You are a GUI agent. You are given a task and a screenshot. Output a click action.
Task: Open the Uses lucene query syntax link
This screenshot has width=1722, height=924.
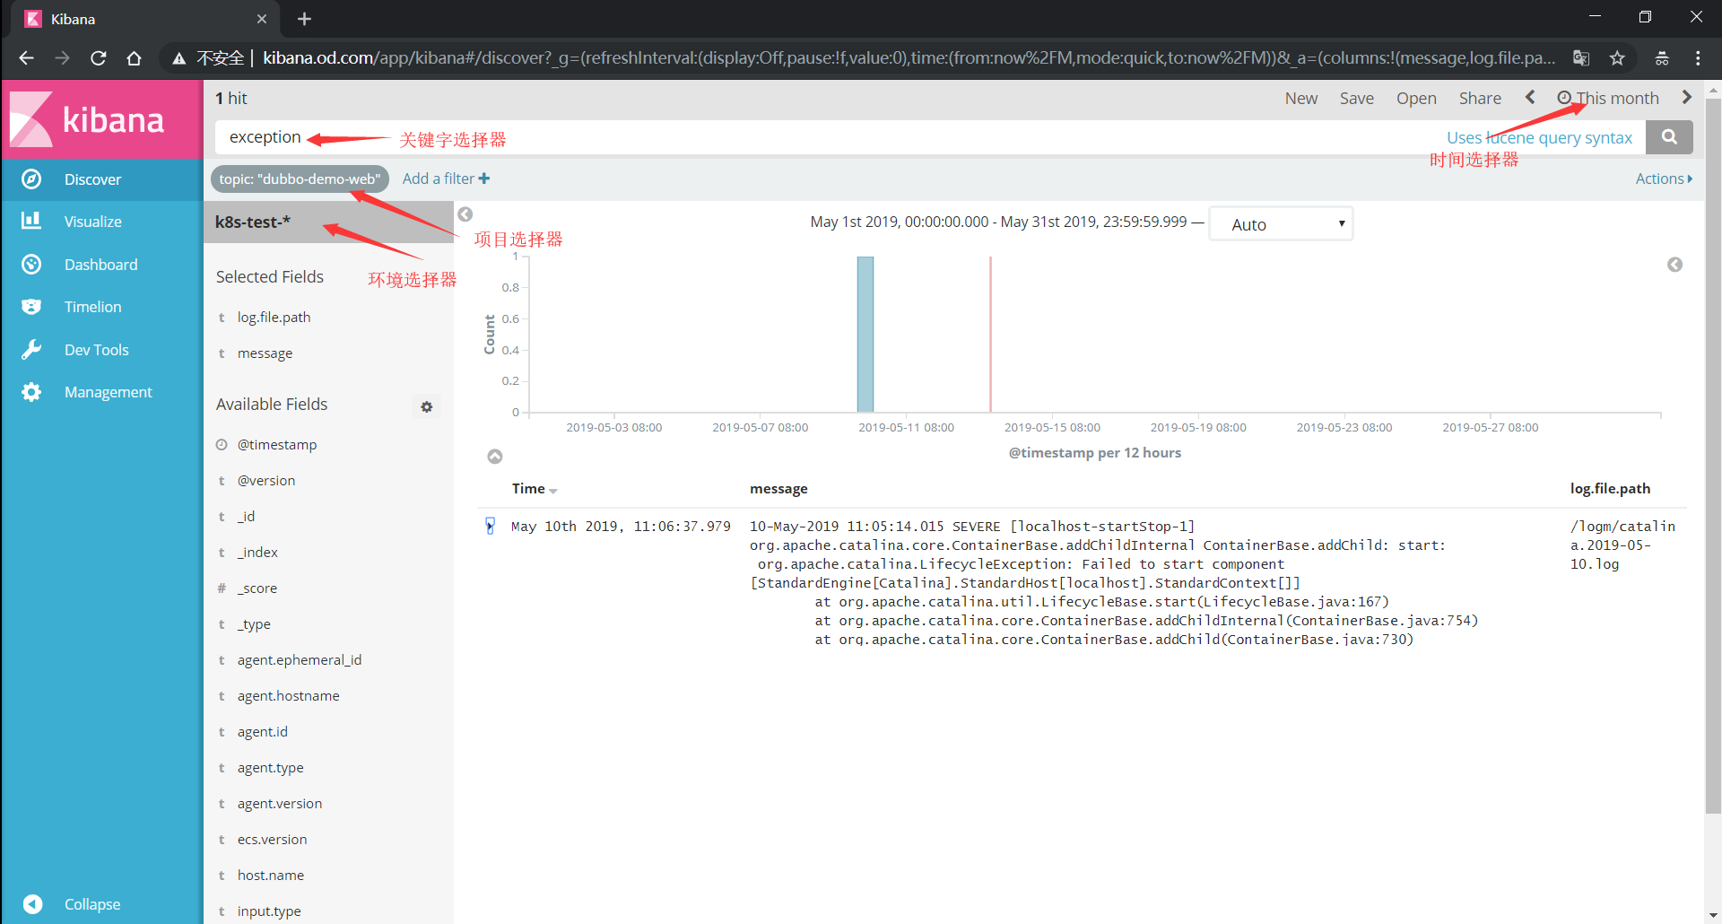[x=1539, y=137]
